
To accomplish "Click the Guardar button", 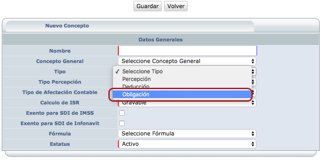I will 148,6.
